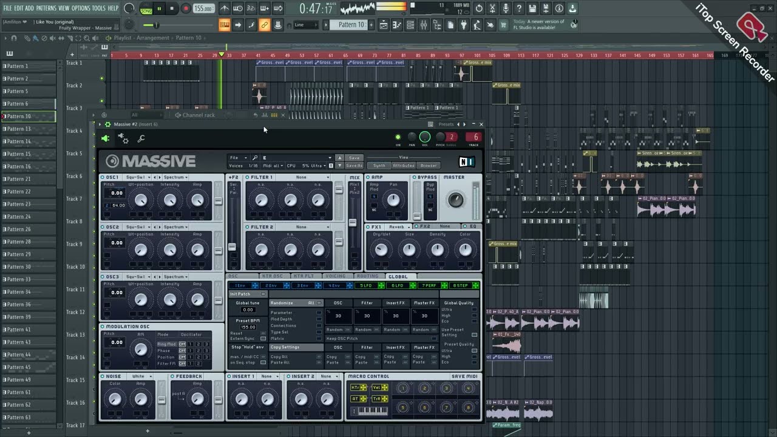Click the Attributes view button
The width and height of the screenshot is (777, 437).
(403, 165)
